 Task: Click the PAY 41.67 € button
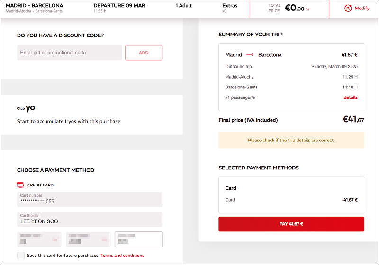click(291, 224)
